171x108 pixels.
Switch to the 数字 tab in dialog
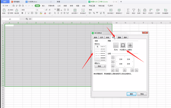pos(96,38)
